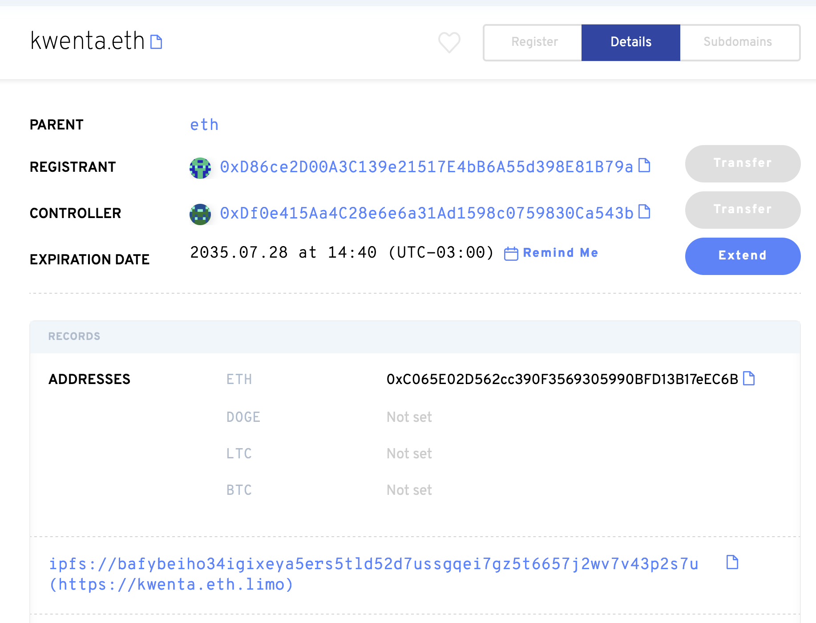Click the registrant identicon avatar
The height and width of the screenshot is (623, 816).
(200, 168)
